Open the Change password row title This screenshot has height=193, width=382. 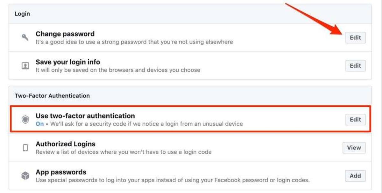(x=65, y=34)
